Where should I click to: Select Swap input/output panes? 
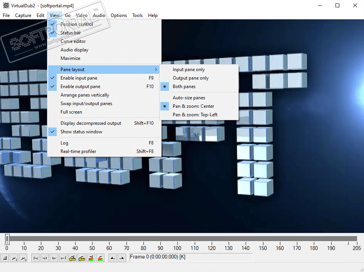click(104, 104)
